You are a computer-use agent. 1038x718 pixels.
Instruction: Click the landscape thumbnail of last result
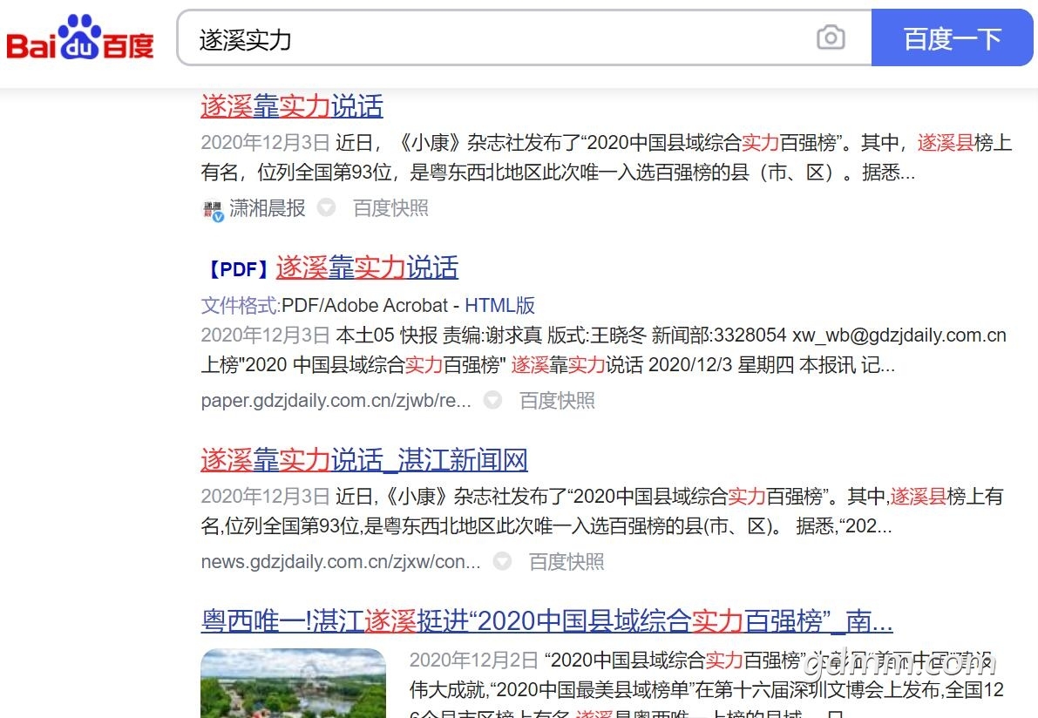pyautogui.click(x=293, y=683)
